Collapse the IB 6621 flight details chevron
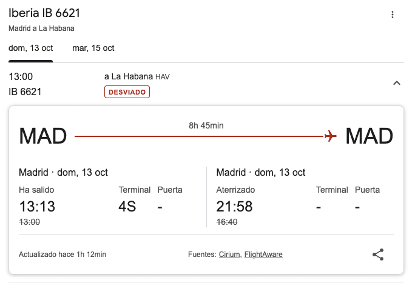The height and width of the screenshot is (283, 415). click(396, 83)
